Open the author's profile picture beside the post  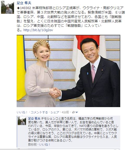pos(8,7)
